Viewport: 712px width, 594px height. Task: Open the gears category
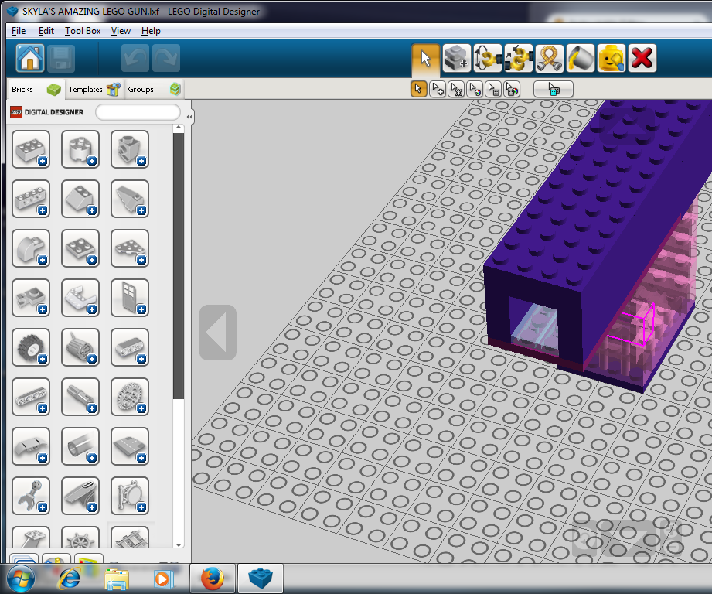point(130,397)
